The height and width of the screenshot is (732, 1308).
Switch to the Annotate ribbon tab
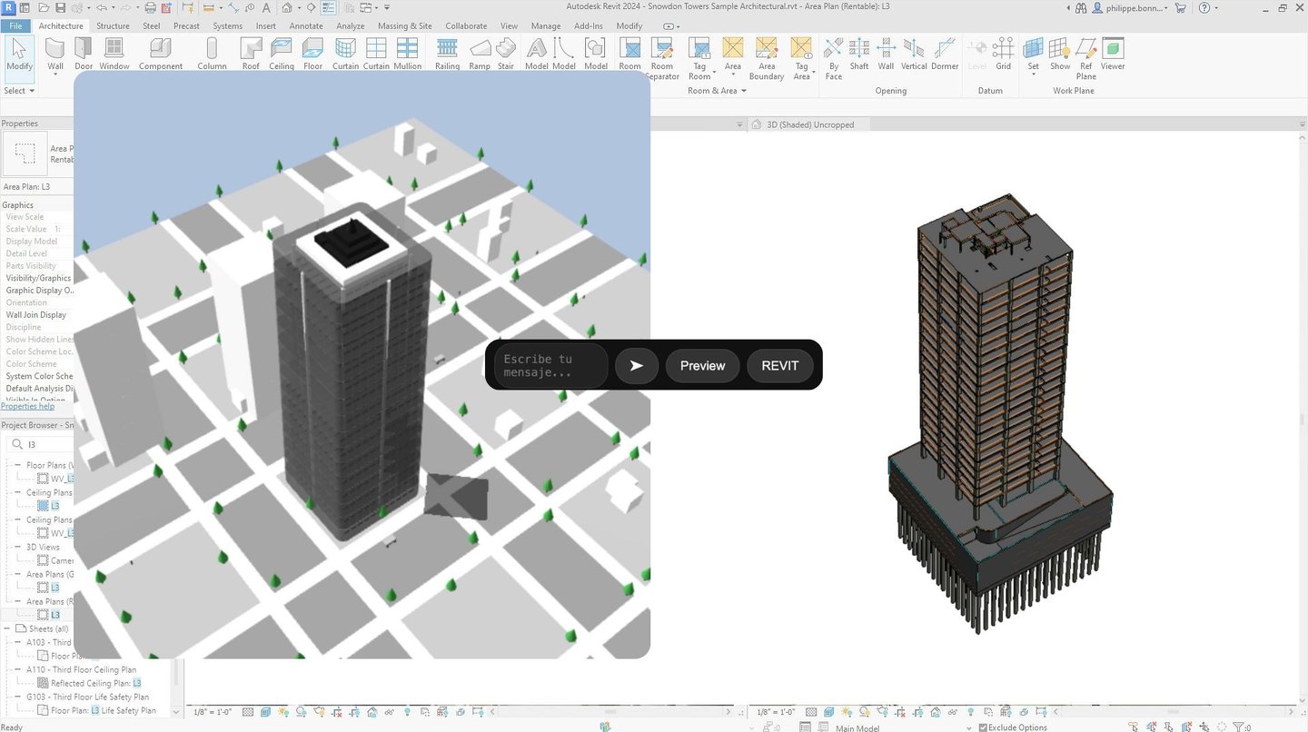coord(306,25)
